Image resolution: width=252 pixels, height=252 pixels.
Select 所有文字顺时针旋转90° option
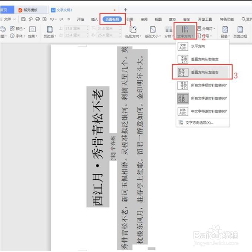coord(202,85)
